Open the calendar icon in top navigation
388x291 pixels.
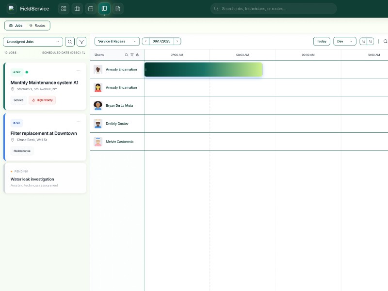(x=90, y=9)
